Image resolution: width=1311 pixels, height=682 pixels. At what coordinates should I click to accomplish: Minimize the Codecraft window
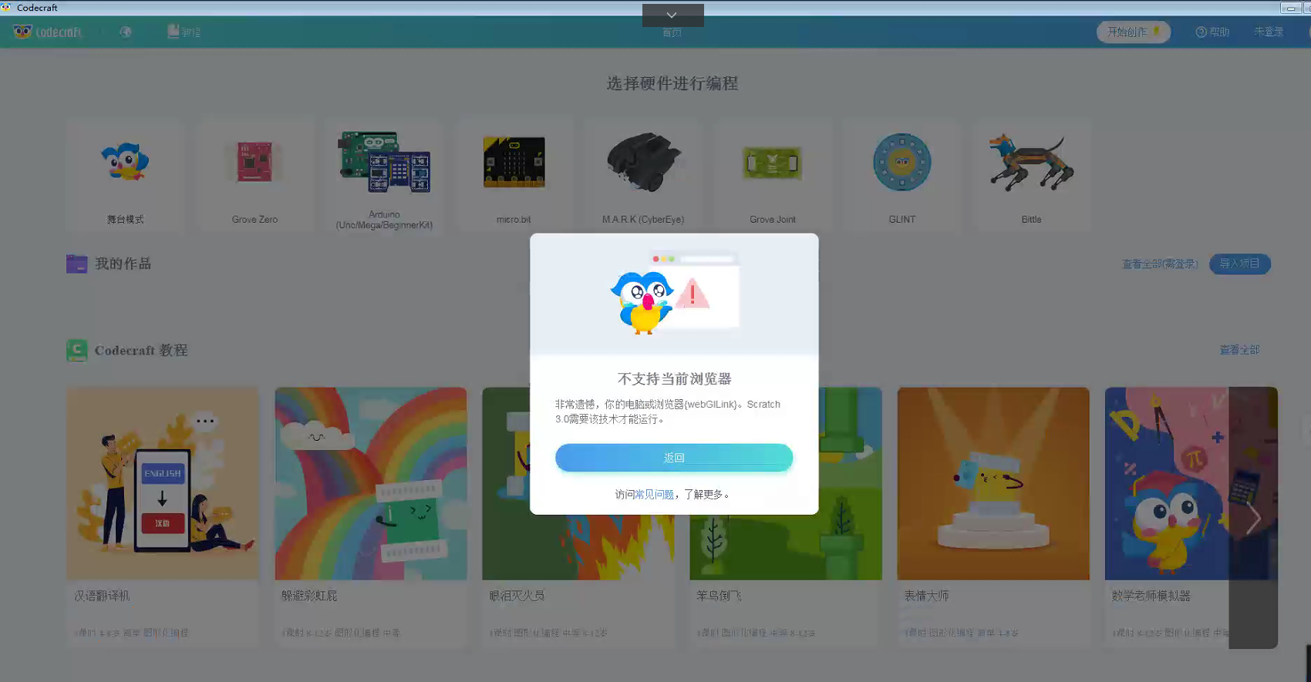point(1291,8)
